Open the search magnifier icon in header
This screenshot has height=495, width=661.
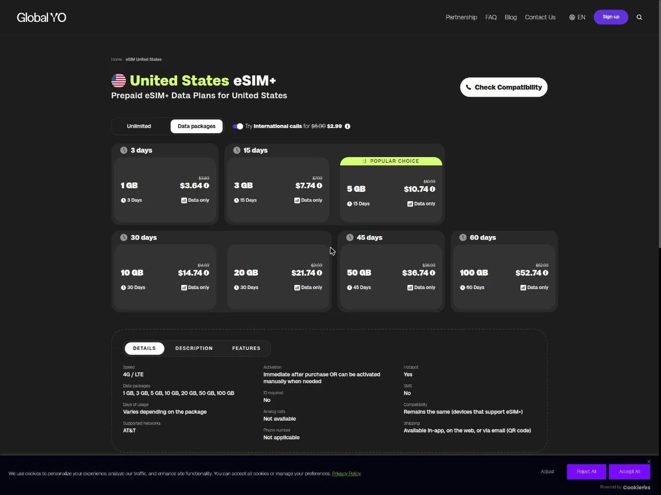pyautogui.click(x=639, y=17)
